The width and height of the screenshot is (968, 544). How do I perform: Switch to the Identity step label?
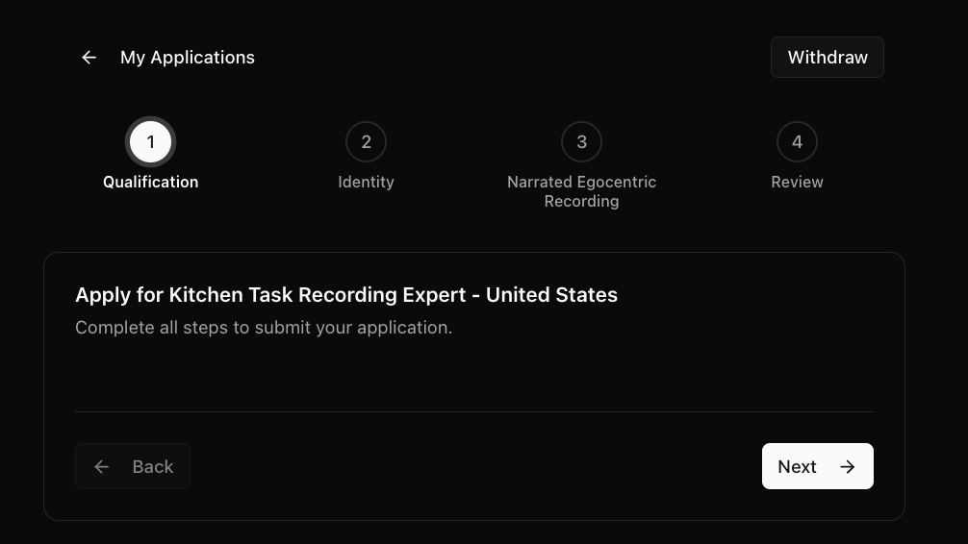pos(366,182)
